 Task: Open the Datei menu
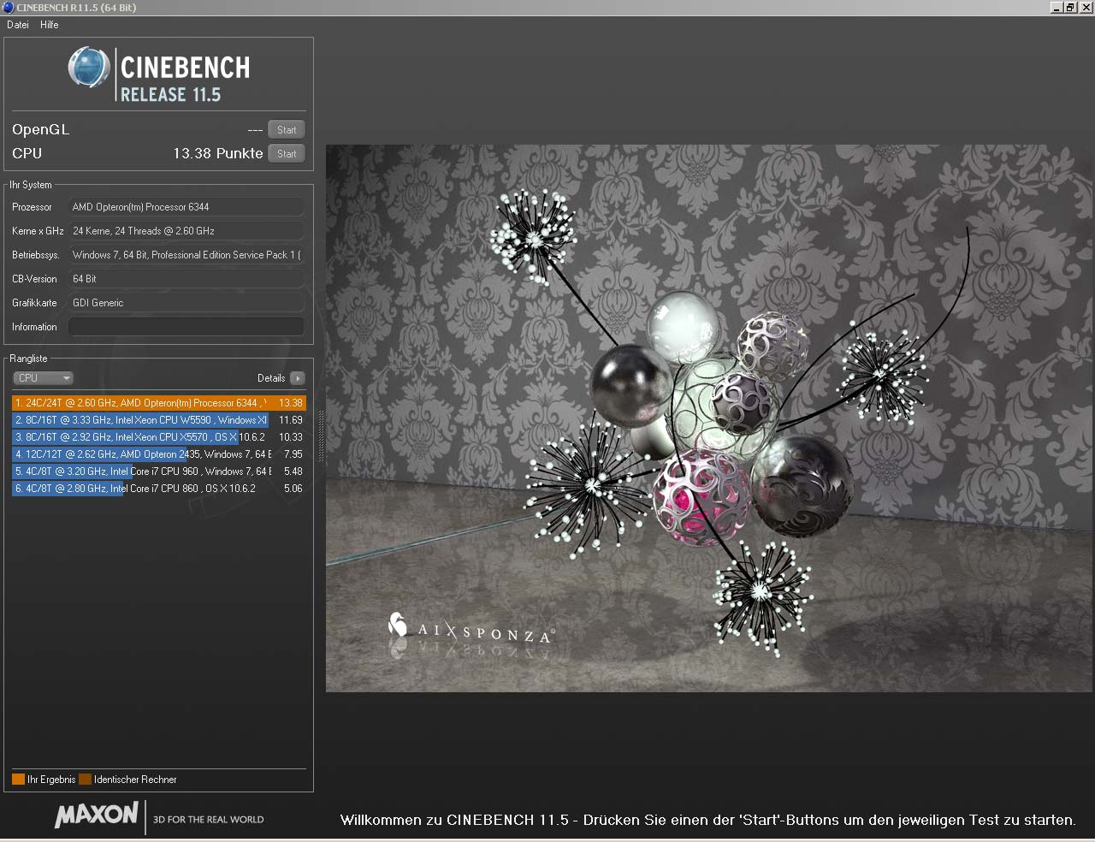pos(18,25)
